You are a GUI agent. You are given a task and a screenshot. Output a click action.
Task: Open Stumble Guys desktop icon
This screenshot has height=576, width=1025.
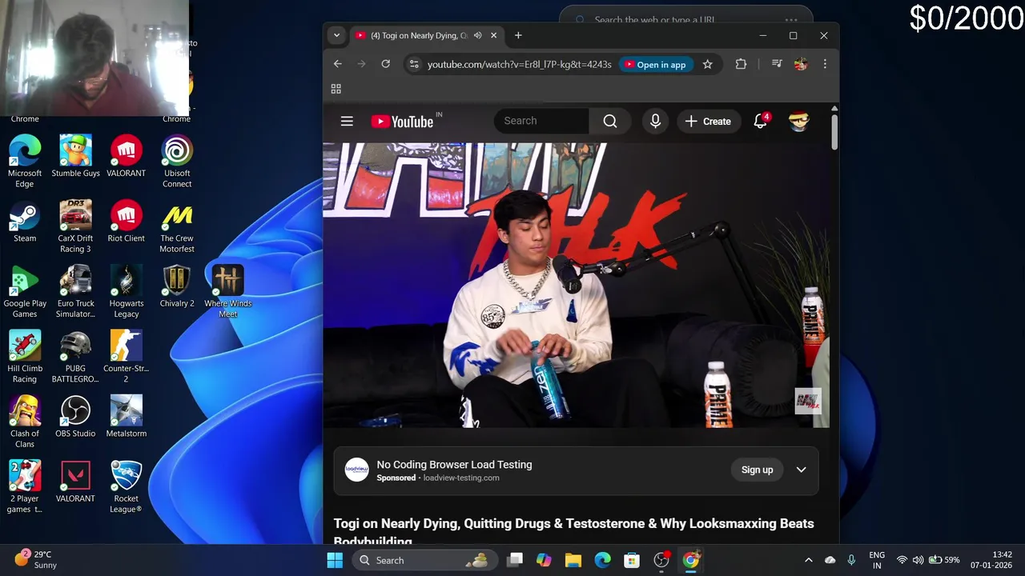click(x=75, y=157)
